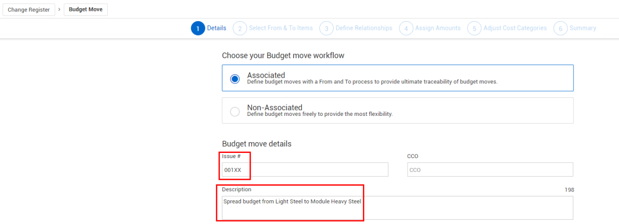
Task: Click the breadcrumb chevron after Change Register
Action: 59,10
